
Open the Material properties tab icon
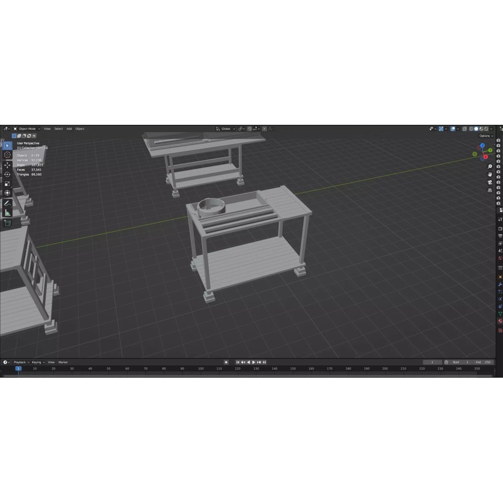point(500,321)
